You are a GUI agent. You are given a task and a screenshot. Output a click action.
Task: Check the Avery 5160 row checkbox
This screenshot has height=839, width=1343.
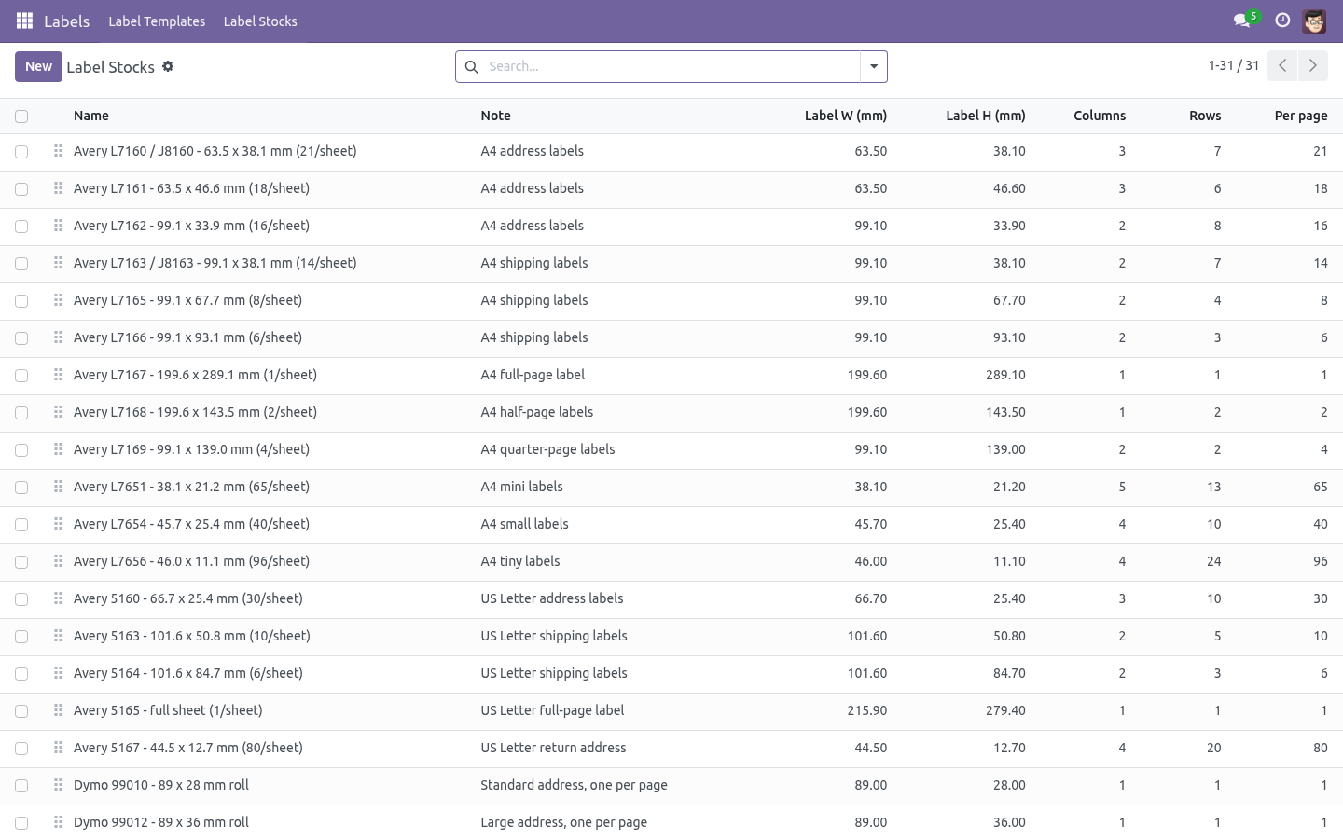21,599
